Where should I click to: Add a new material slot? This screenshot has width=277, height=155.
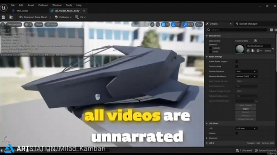(x=255, y=41)
